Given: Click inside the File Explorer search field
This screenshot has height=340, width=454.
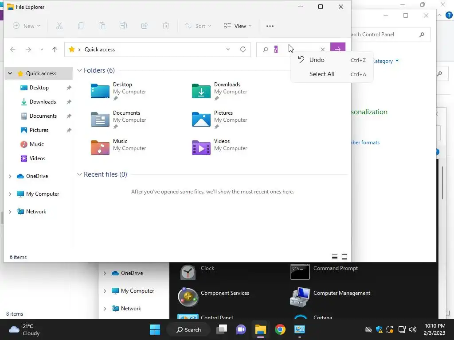Looking at the screenshot, I should tap(294, 50).
